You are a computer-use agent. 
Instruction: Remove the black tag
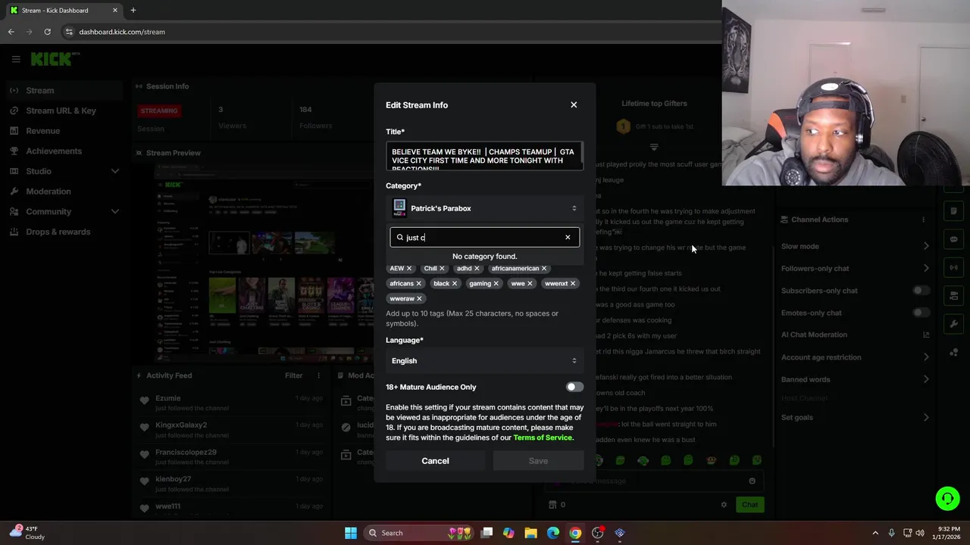(455, 283)
